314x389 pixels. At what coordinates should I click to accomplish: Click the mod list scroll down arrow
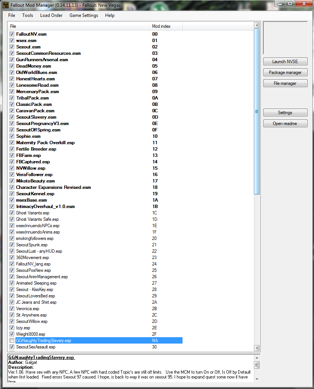click(x=257, y=348)
